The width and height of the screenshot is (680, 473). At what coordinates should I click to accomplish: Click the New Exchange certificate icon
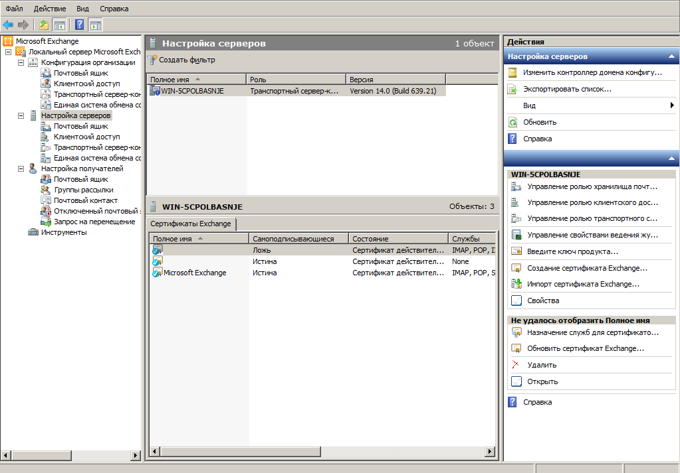pos(516,268)
